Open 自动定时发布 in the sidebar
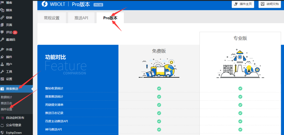 coord(15,118)
